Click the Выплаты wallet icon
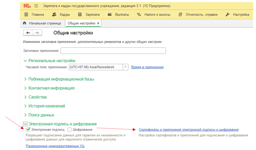Viewport: 256px width, 150px height. pos(110,14)
